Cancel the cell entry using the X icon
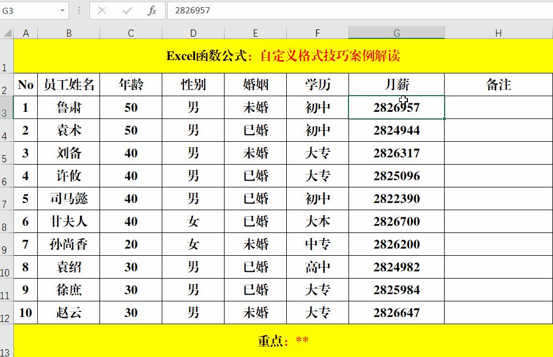Viewport: 553px width, 357px height. click(103, 10)
